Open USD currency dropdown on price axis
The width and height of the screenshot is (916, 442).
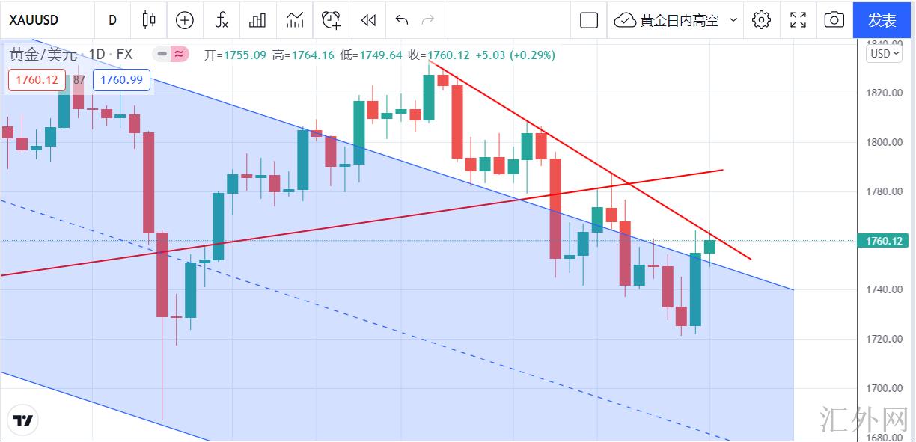pyautogui.click(x=885, y=54)
